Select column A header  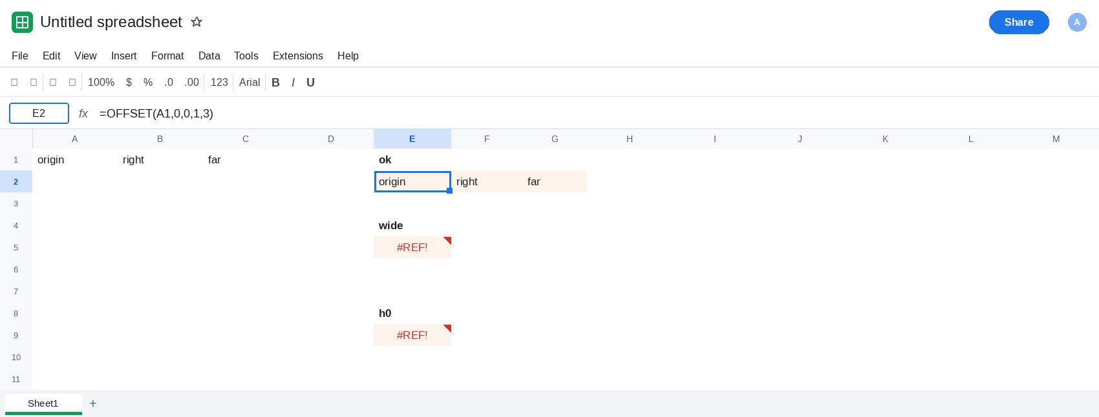pos(75,139)
